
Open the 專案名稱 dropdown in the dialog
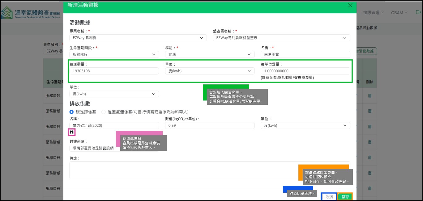click(x=138, y=38)
